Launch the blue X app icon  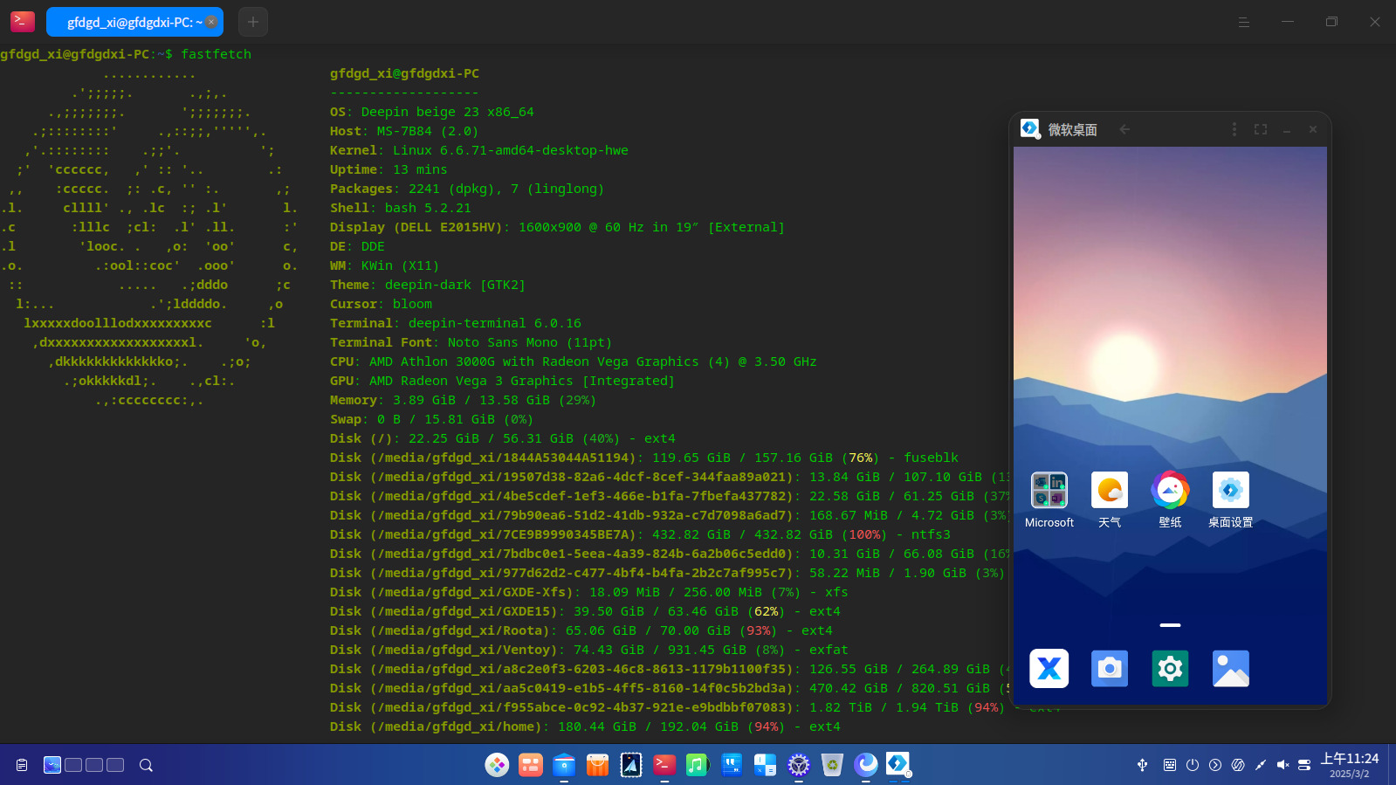(x=1049, y=669)
